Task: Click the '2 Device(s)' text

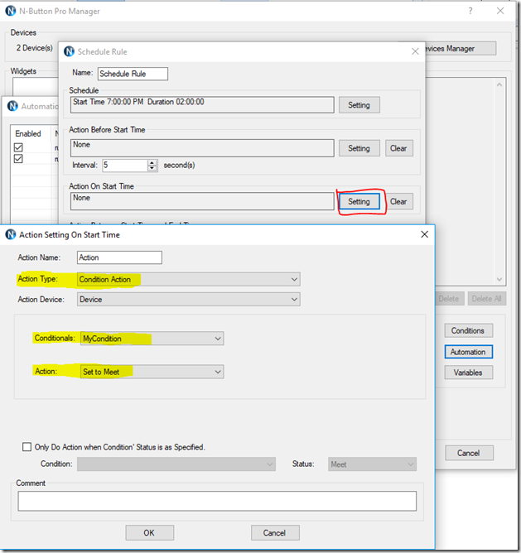Action: click(x=35, y=48)
